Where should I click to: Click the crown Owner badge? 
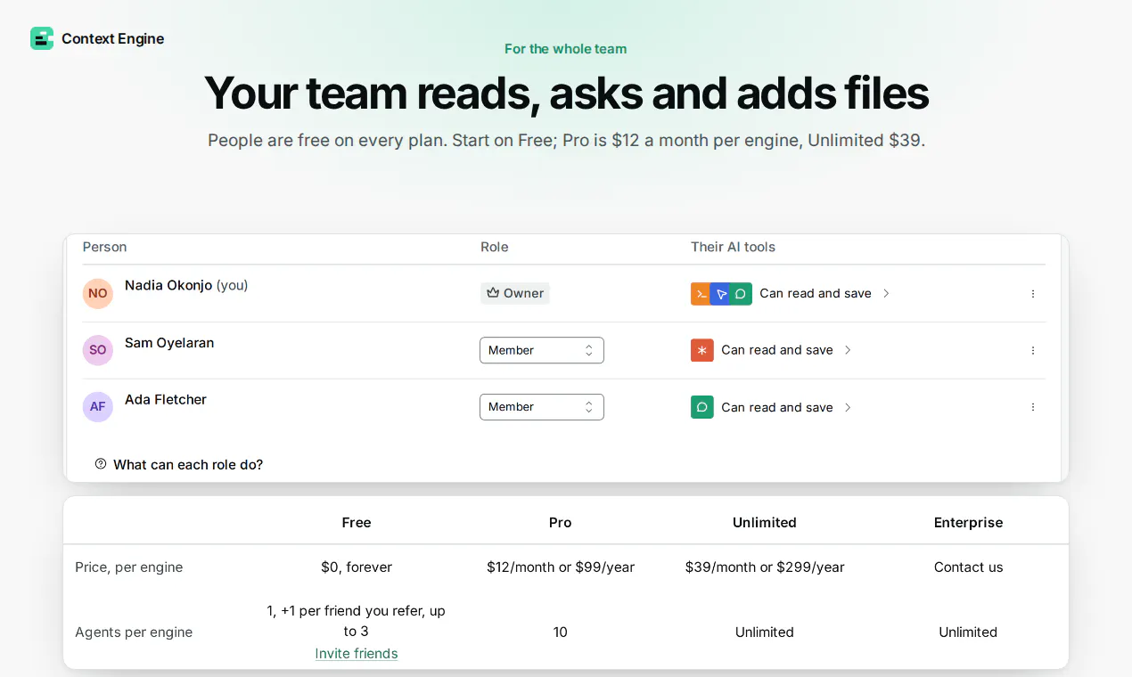[515, 293]
